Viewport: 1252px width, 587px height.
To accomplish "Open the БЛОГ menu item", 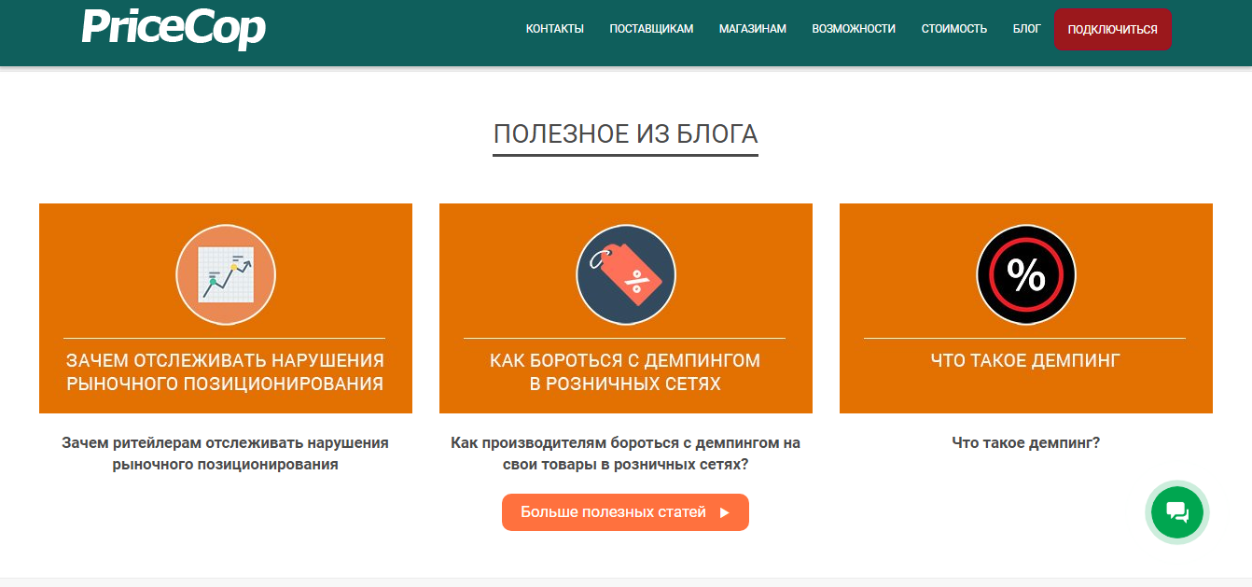I will point(1025,28).
